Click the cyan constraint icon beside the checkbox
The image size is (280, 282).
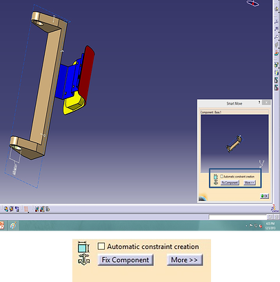pos(216,177)
